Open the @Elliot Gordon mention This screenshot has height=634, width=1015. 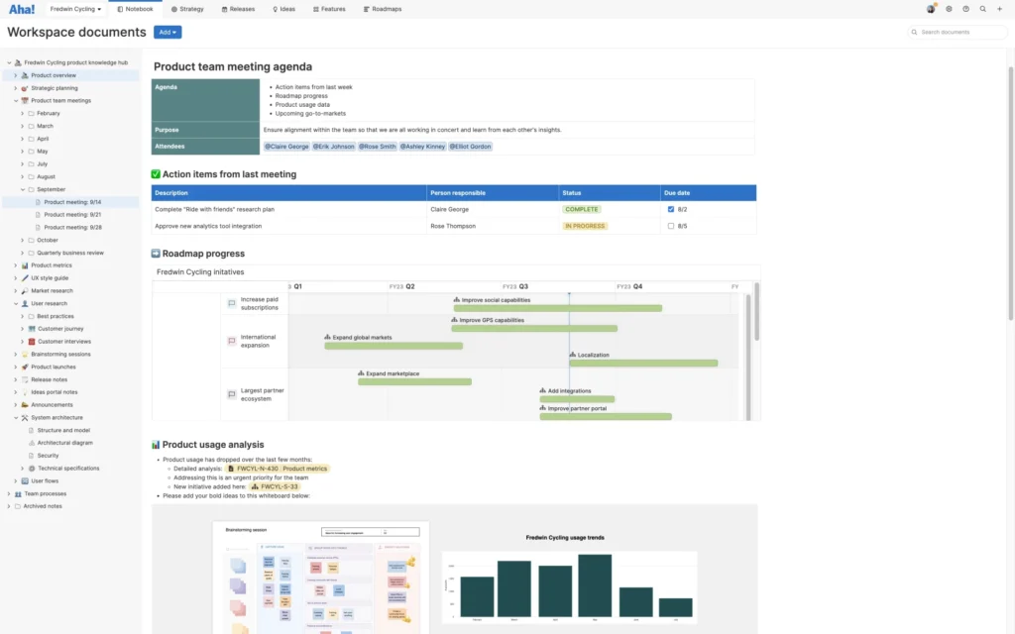tap(470, 147)
